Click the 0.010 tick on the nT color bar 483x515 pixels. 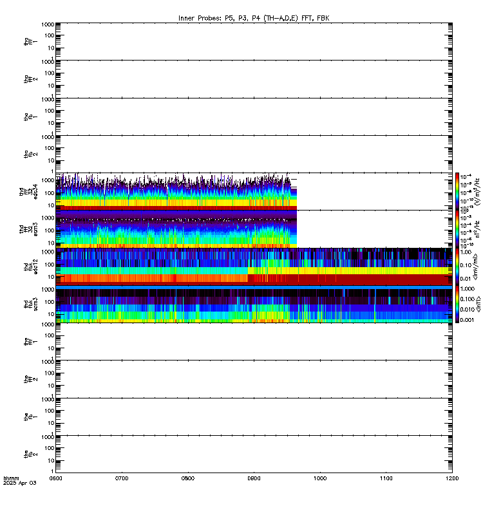(x=468, y=310)
